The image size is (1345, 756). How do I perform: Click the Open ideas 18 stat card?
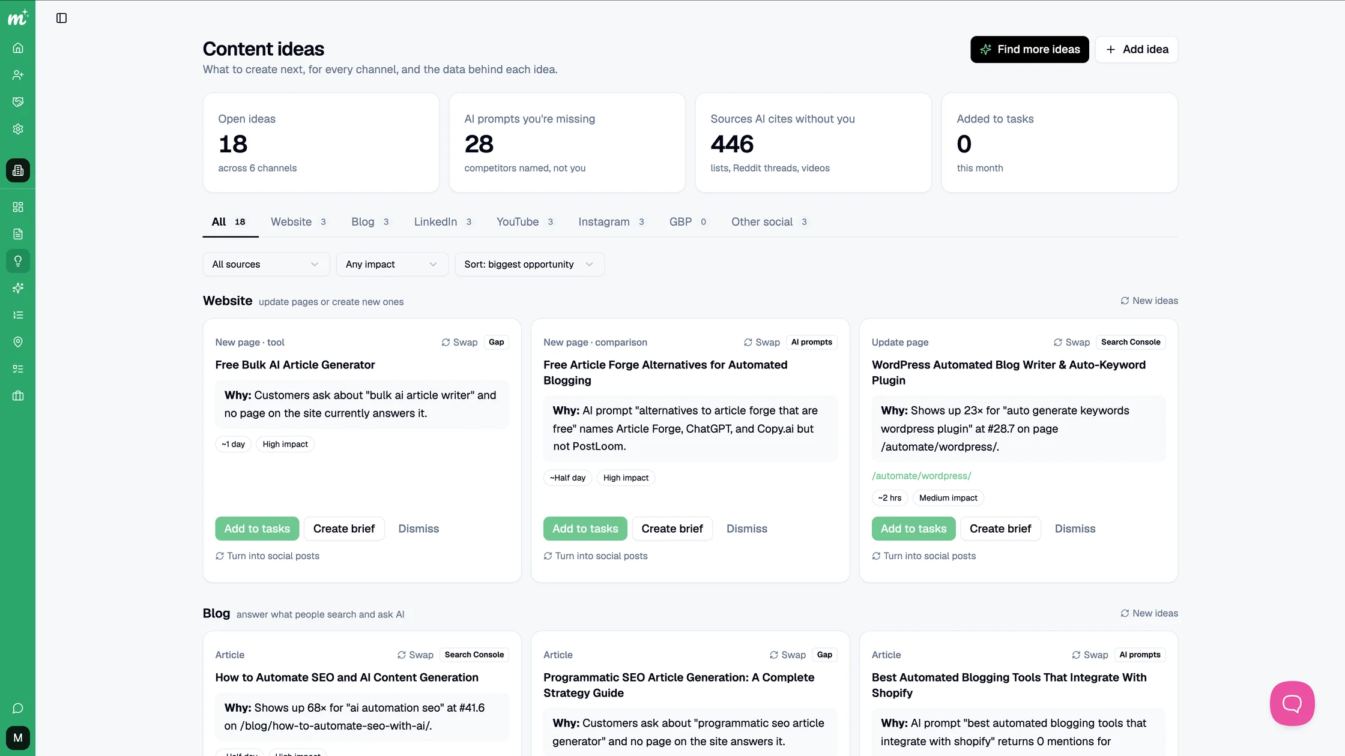pos(321,143)
